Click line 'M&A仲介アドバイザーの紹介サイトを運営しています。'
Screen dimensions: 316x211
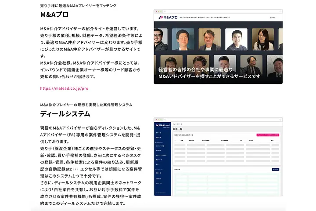click(90, 29)
